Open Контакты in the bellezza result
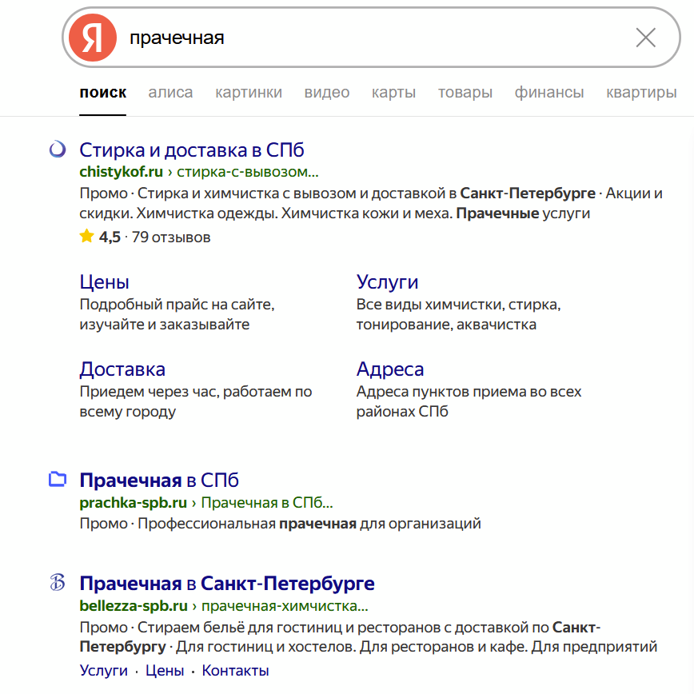The image size is (694, 694). coord(234,671)
